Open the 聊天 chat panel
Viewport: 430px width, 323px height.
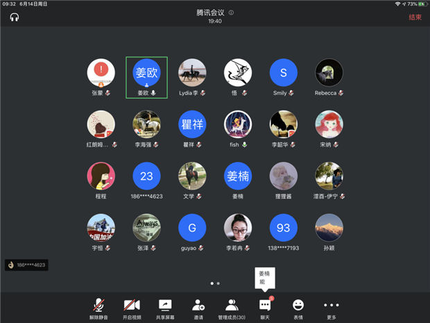point(265,308)
